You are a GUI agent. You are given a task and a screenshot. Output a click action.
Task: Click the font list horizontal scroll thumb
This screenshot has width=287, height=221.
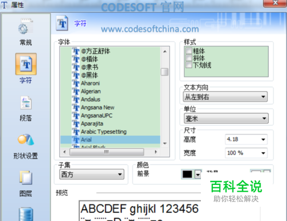(x=107, y=152)
